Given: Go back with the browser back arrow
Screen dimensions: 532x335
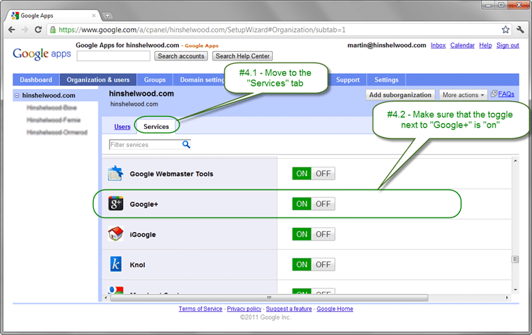Looking at the screenshot, I should [x=11, y=30].
